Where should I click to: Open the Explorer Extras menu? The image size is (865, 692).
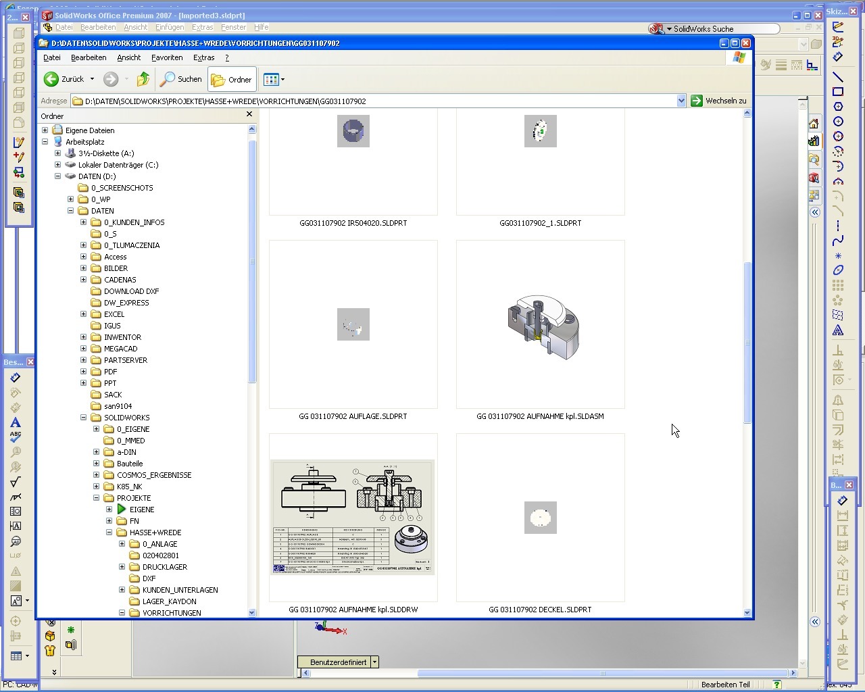(204, 57)
